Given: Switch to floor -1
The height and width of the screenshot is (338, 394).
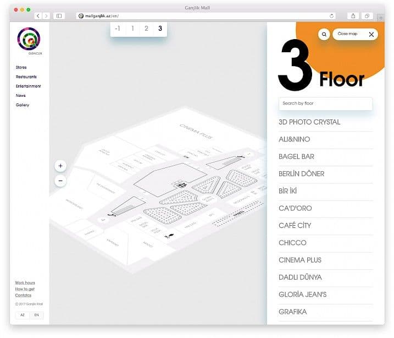Looking at the screenshot, I should click(118, 29).
